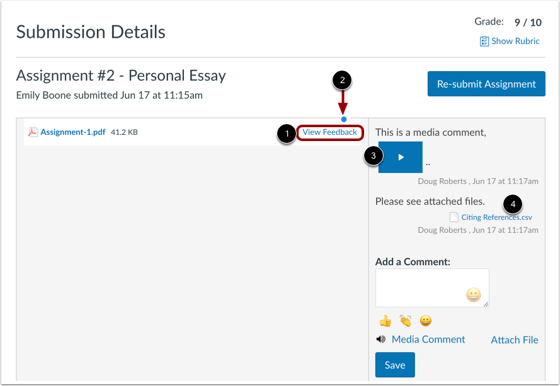Screen dimensions: 560x386
Task: Click the speaker icon beside Media Comment
Action: [380, 339]
